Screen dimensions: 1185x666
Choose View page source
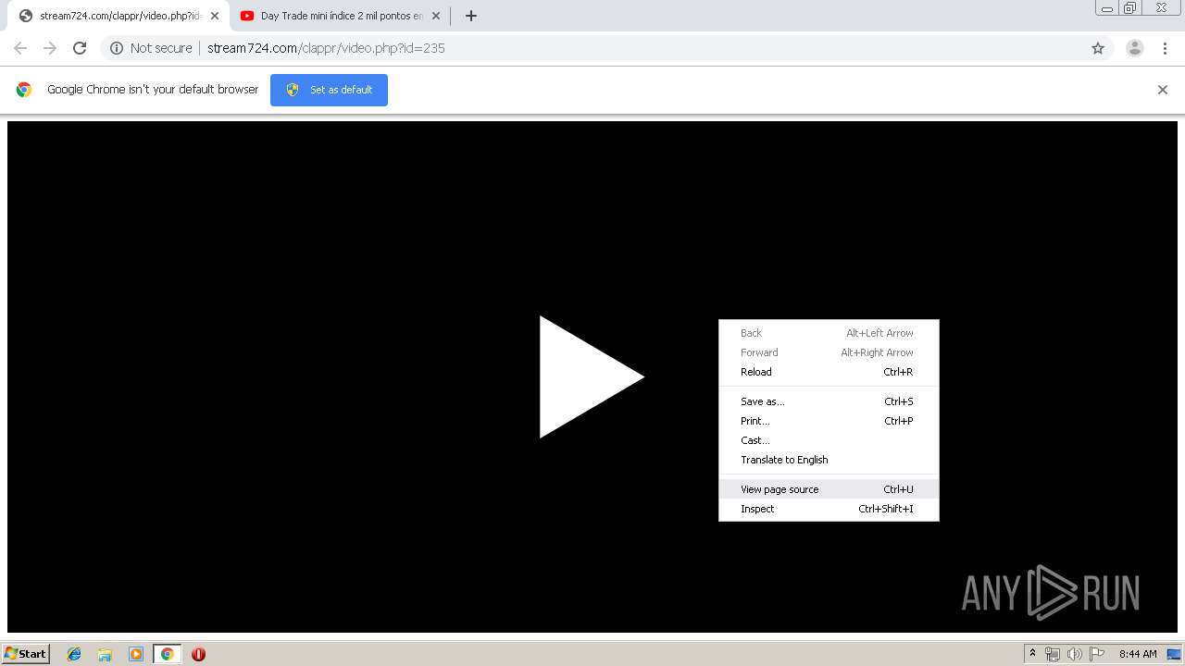pos(829,489)
